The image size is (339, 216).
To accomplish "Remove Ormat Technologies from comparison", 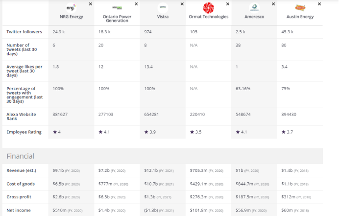I will point(228,3).
